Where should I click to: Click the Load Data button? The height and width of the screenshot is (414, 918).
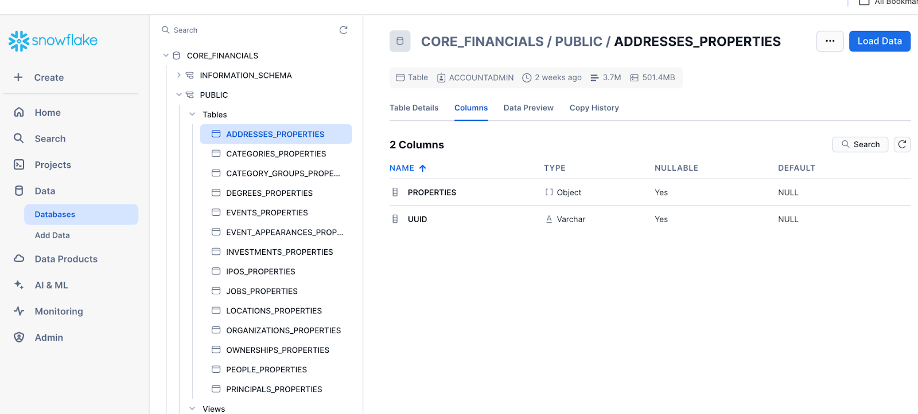pos(879,41)
